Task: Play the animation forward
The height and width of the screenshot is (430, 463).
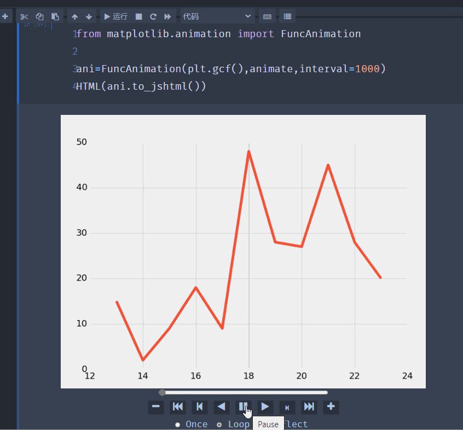Action: point(265,406)
